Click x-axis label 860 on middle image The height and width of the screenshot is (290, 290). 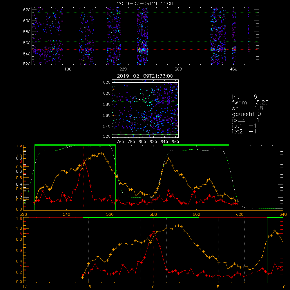(x=175, y=142)
